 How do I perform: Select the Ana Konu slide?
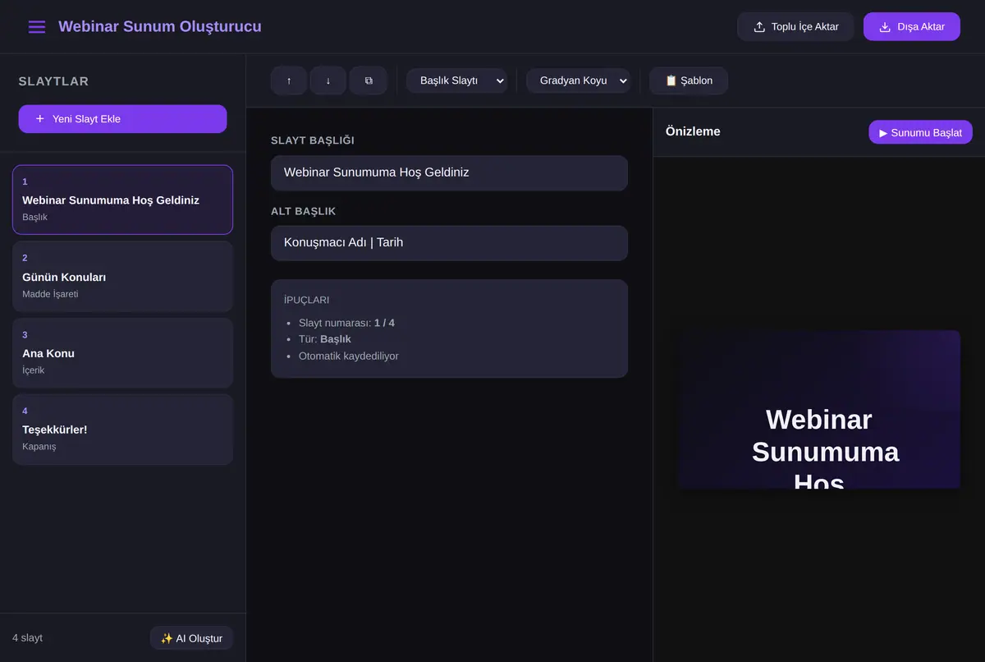pos(122,353)
